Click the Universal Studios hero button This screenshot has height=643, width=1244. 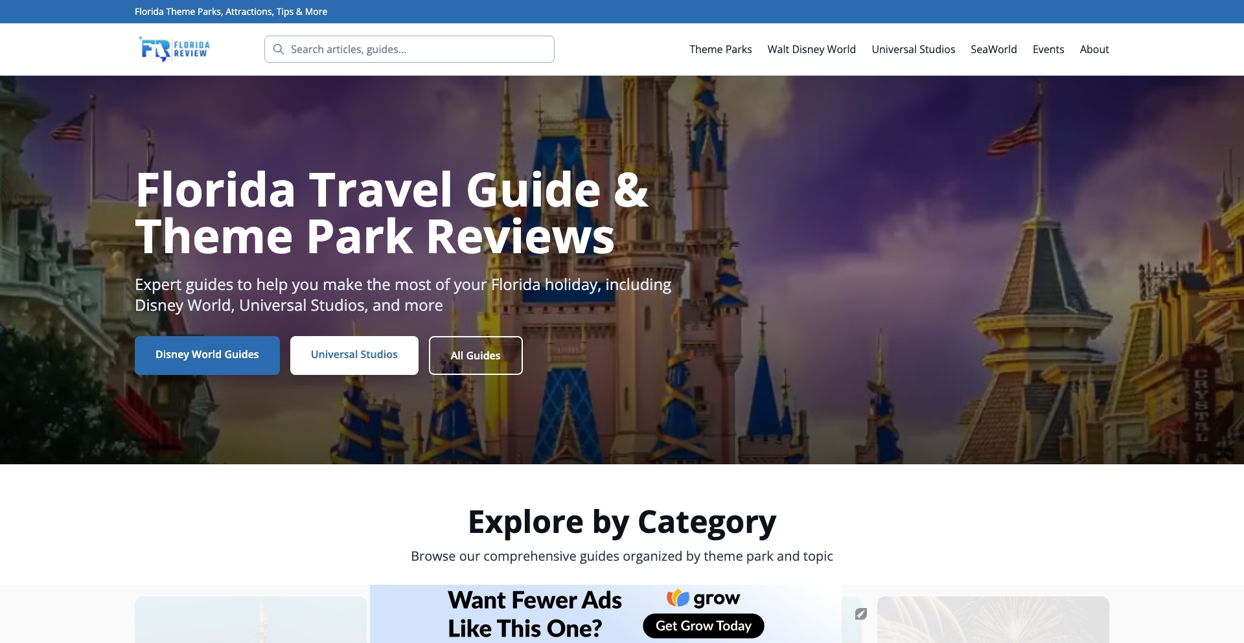point(354,355)
